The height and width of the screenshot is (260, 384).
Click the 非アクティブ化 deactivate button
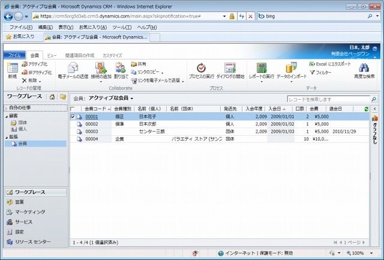tap(37, 73)
